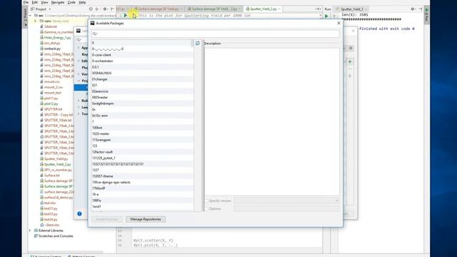Click the Install Package button
The height and width of the screenshot is (257, 457).
107,219
